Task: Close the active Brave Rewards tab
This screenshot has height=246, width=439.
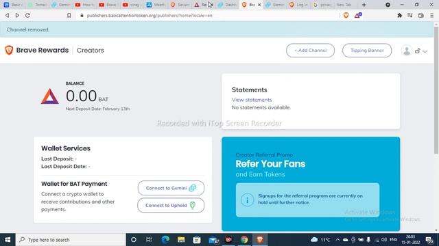Action: click(259, 5)
